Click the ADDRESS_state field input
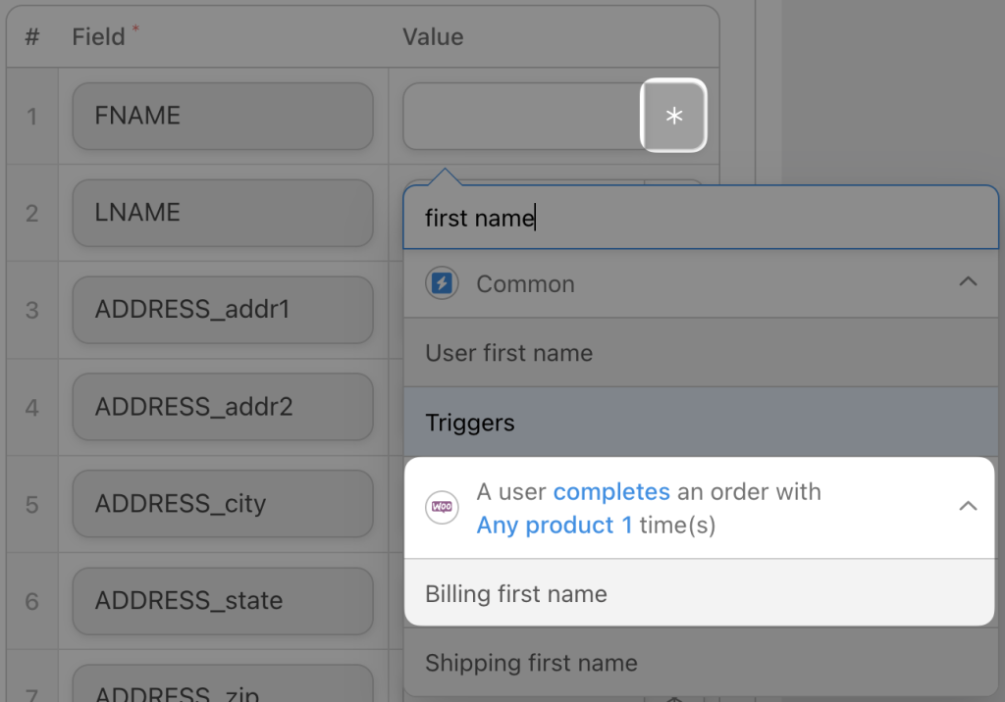Viewport: 1005px width, 702px height. pyautogui.click(x=222, y=600)
